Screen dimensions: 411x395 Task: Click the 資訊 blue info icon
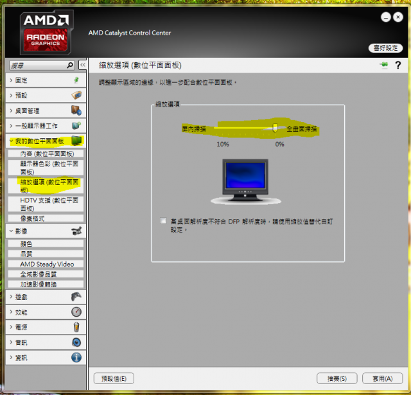coord(76,358)
